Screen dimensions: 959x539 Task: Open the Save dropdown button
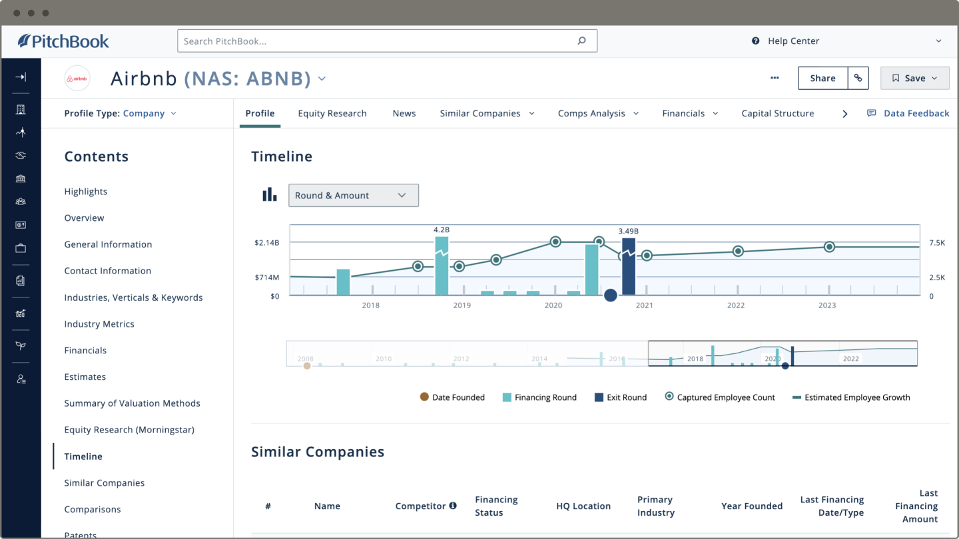[914, 78]
